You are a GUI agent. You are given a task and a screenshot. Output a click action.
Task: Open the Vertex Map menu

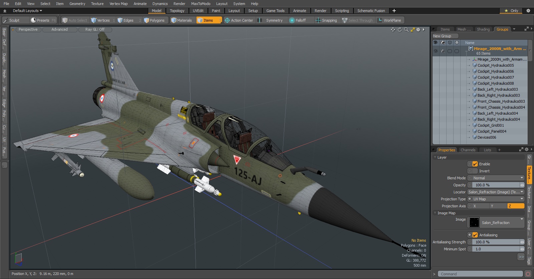118,4
